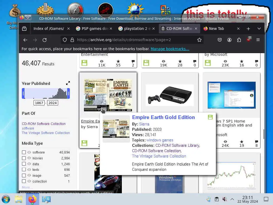The height and width of the screenshot is (205, 273).
Task: Reload the archive.org page
Action: tap(45, 40)
